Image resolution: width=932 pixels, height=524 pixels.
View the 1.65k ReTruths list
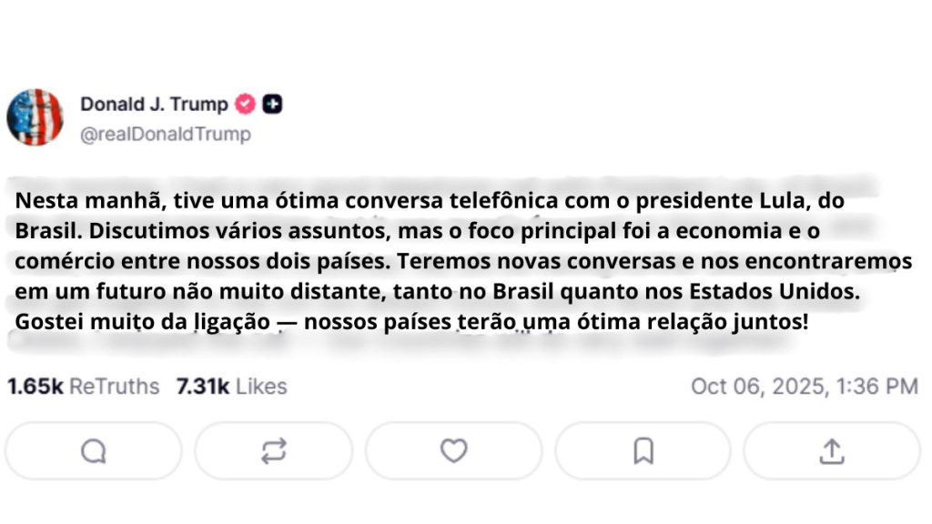point(83,387)
